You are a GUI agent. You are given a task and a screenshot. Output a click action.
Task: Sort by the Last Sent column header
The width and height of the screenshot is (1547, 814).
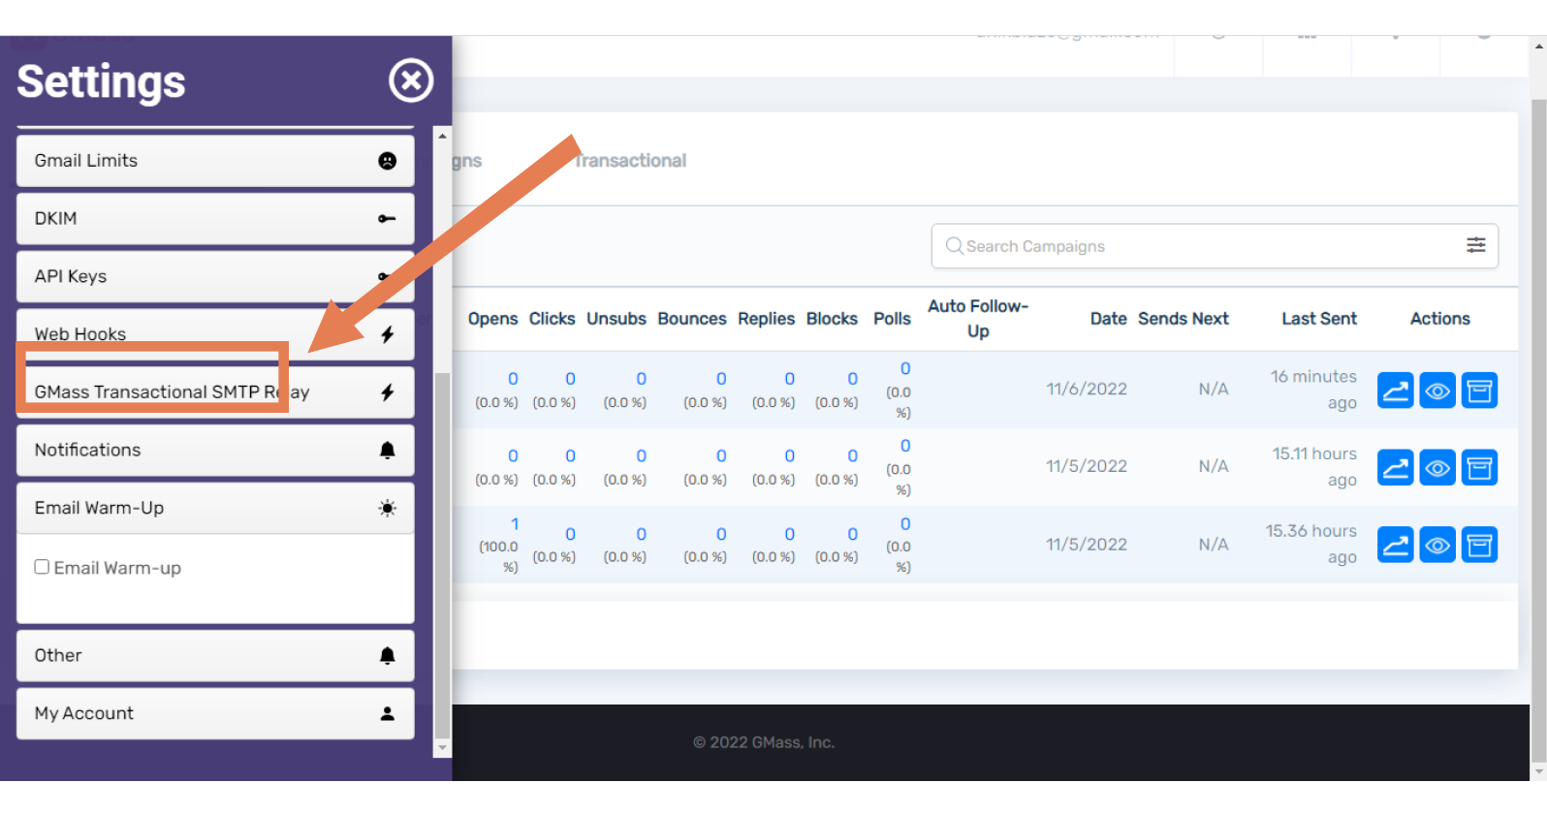[x=1318, y=319]
